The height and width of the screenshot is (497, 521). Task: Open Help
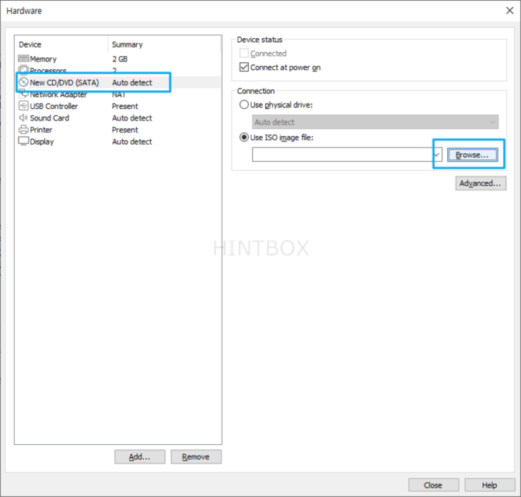click(490, 485)
